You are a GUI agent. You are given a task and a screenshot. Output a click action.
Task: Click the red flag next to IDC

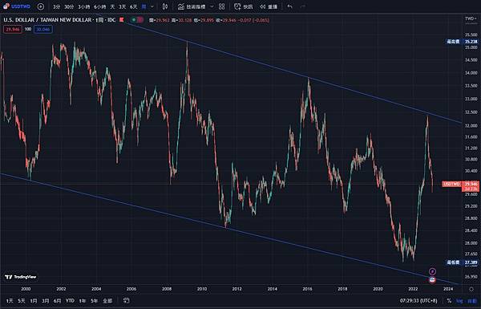click(122, 20)
